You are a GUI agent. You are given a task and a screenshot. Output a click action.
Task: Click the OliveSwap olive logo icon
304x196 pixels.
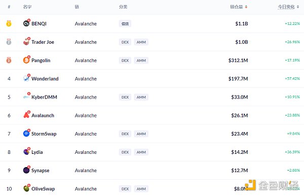coord(26,188)
